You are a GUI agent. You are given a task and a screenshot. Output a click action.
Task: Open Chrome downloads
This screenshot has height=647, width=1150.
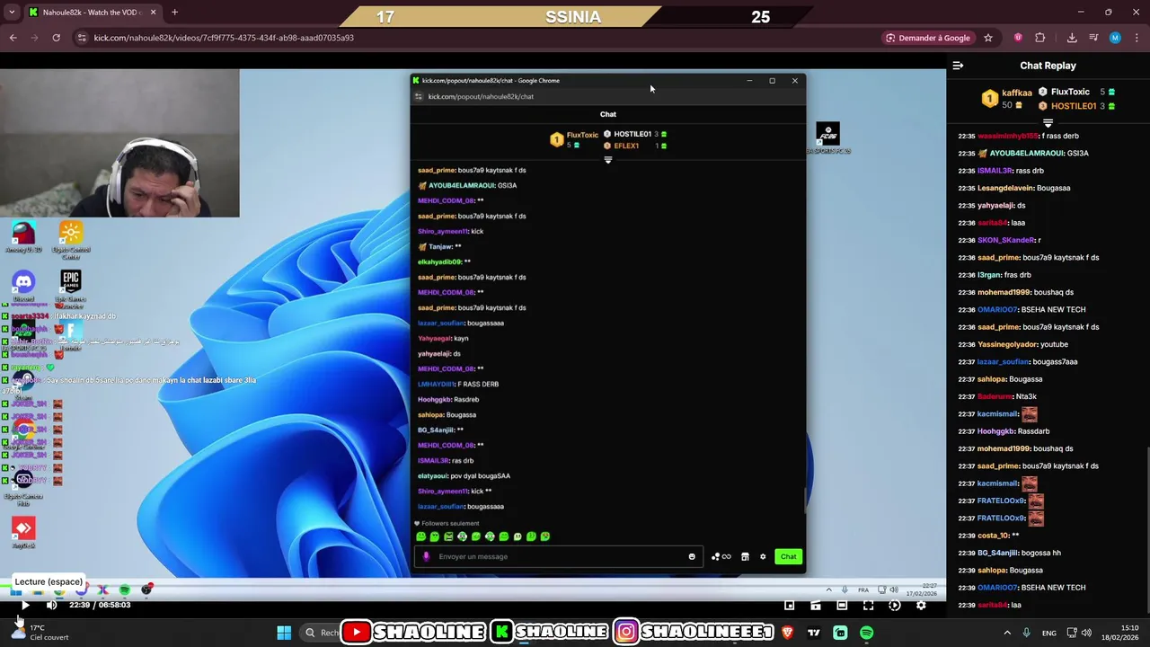tap(1072, 38)
